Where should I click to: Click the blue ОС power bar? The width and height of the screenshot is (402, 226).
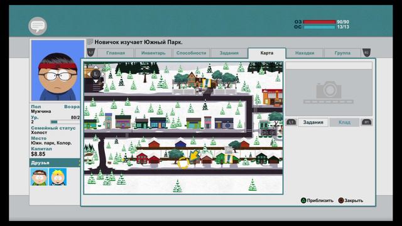[x=319, y=27]
